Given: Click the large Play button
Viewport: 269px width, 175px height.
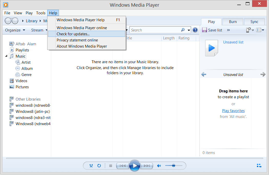Looking at the screenshot, I should (x=135, y=166).
